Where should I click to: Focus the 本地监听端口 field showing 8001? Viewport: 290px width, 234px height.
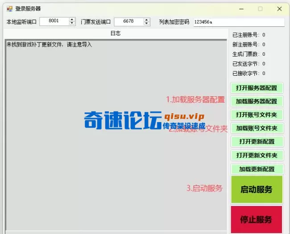[54, 21]
